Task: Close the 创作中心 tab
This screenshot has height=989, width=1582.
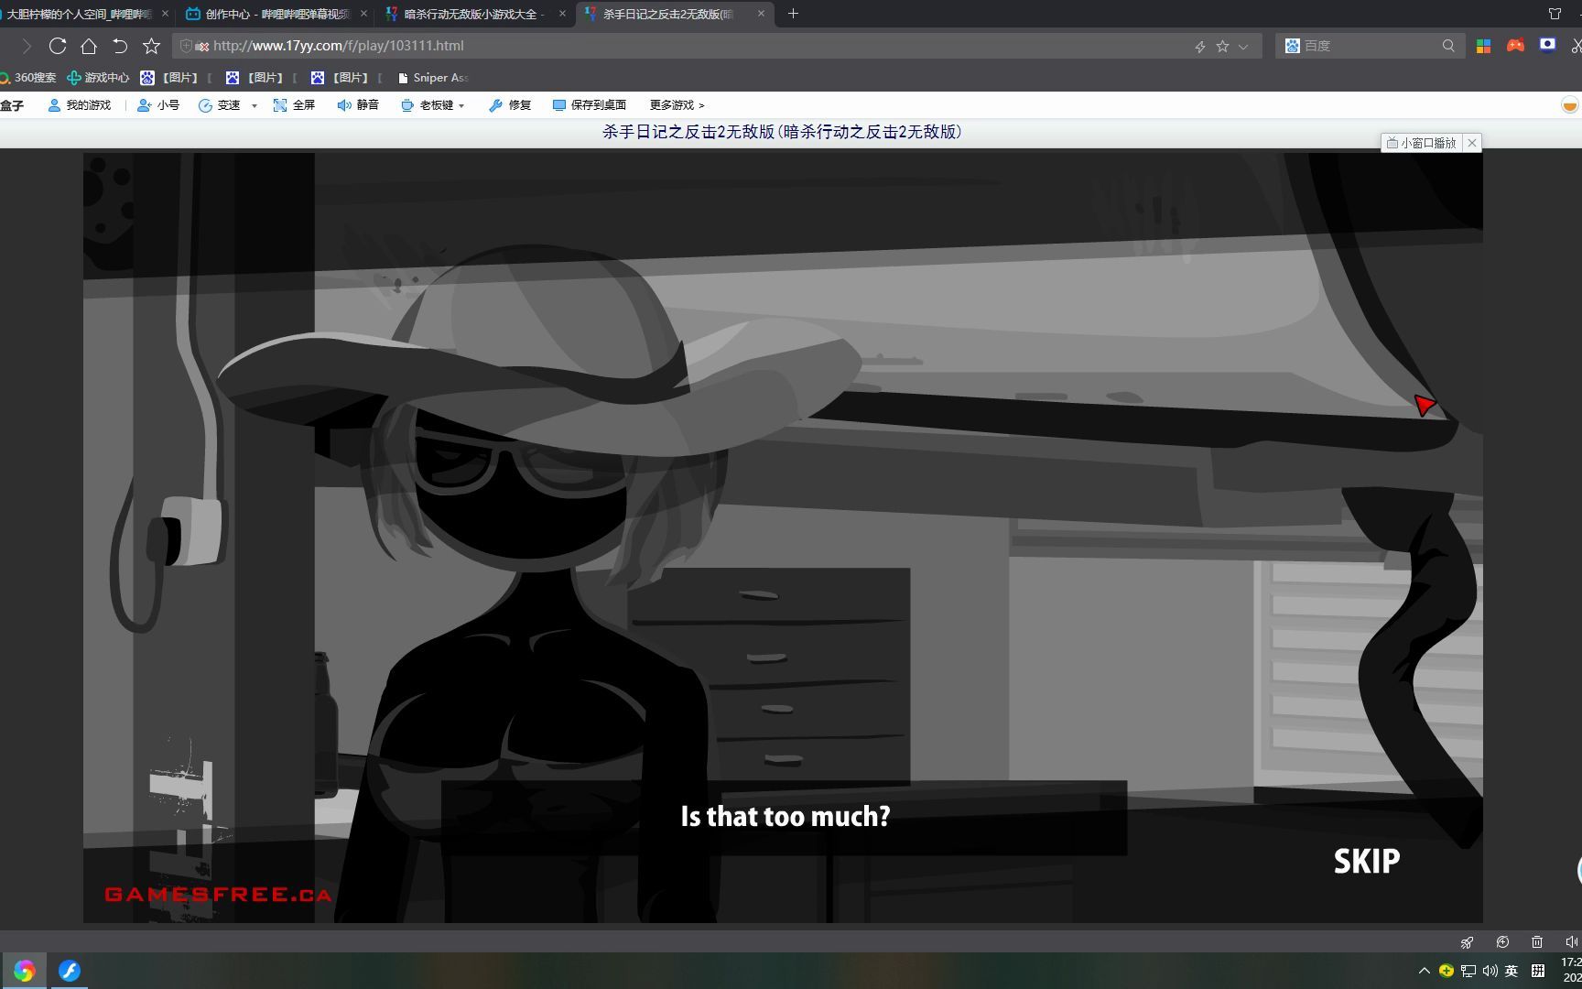Action: [364, 14]
